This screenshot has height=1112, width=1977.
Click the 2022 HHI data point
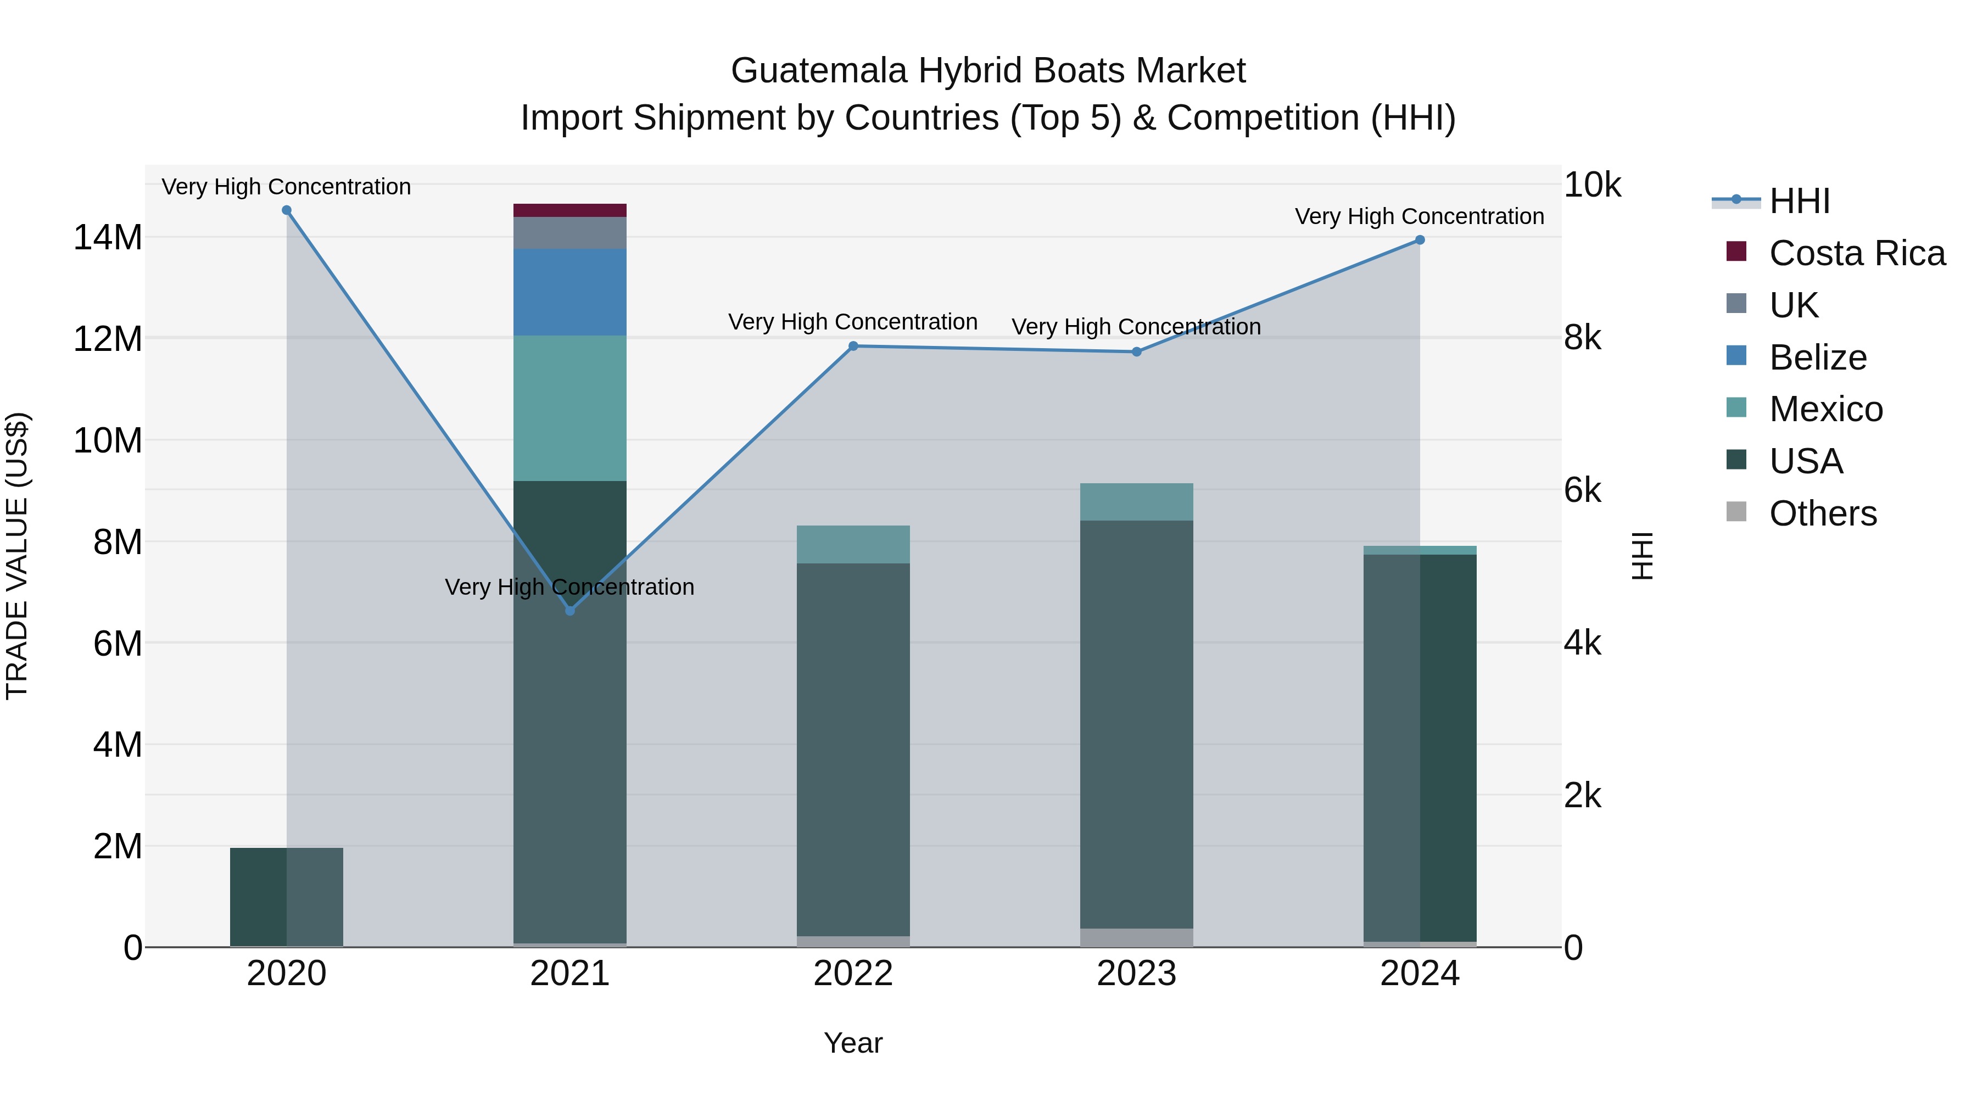point(853,346)
